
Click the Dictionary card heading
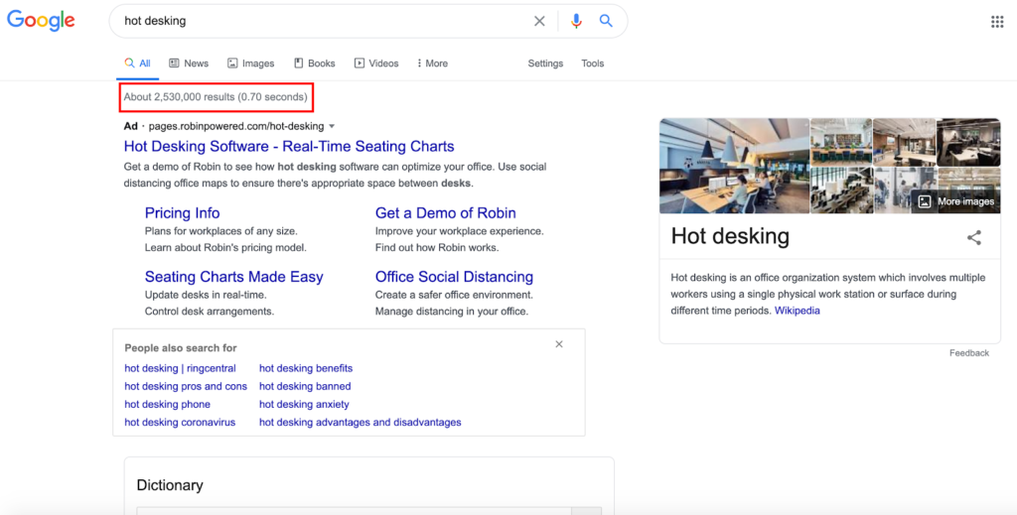point(170,485)
